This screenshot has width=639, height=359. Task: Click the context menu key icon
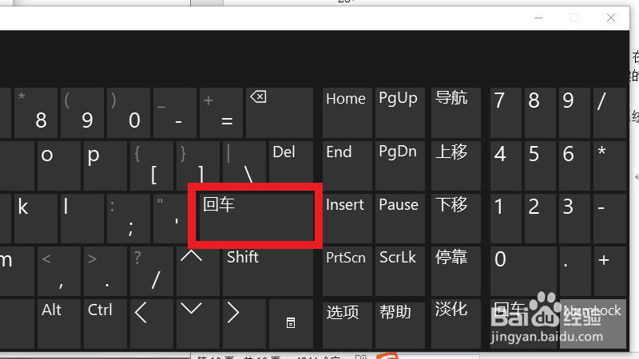click(292, 322)
